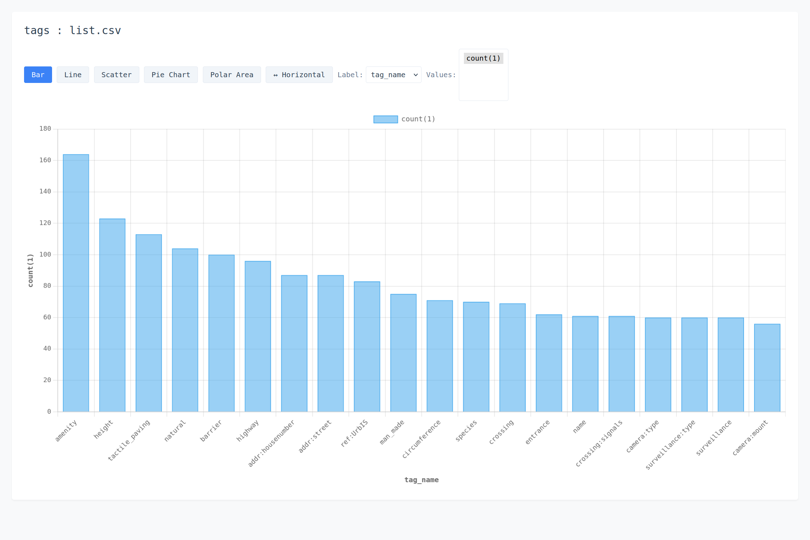Image resolution: width=810 pixels, height=540 pixels.
Task: Click the amenity bar
Action: (x=76, y=283)
